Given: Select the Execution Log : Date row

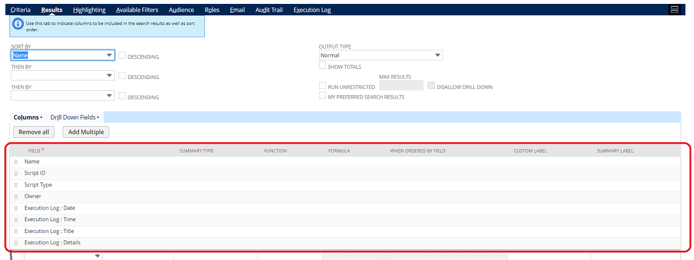Looking at the screenshot, I should [x=345, y=208].
